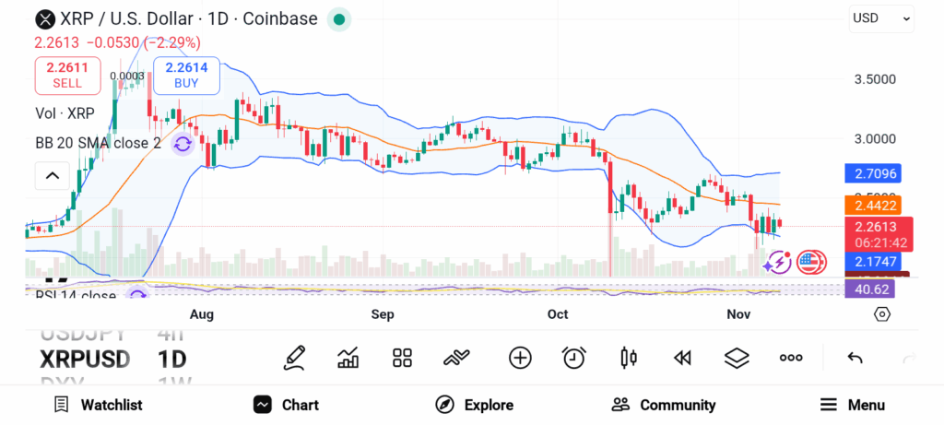This screenshot has width=944, height=425.
Task: Select the drawing pencil tool
Action: tap(295, 358)
